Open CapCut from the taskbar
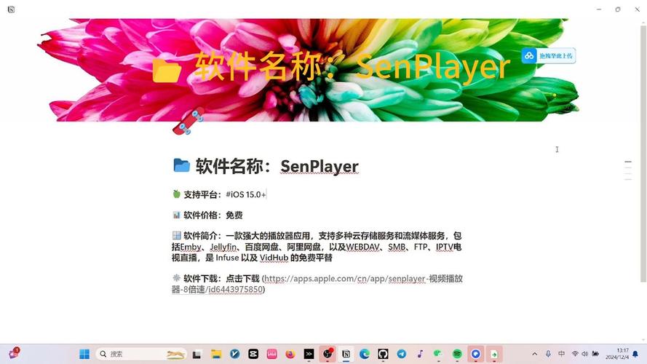The width and height of the screenshot is (647, 364). pyautogui.click(x=253, y=354)
